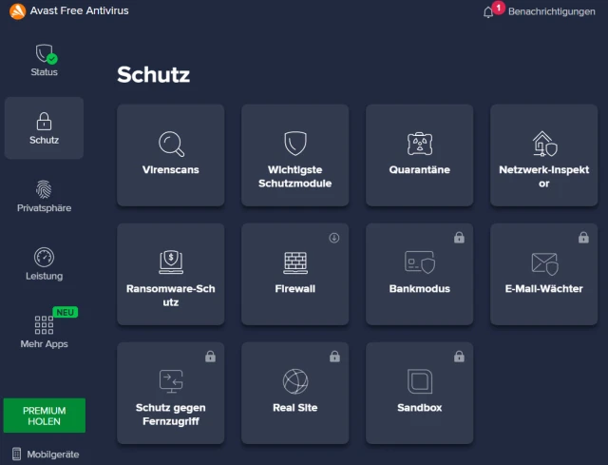Open Schutz gegen Fernzugriff label

(x=171, y=415)
